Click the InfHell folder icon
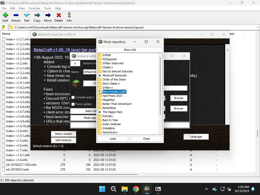This screenshot has height=195, width=260. pos(100,55)
